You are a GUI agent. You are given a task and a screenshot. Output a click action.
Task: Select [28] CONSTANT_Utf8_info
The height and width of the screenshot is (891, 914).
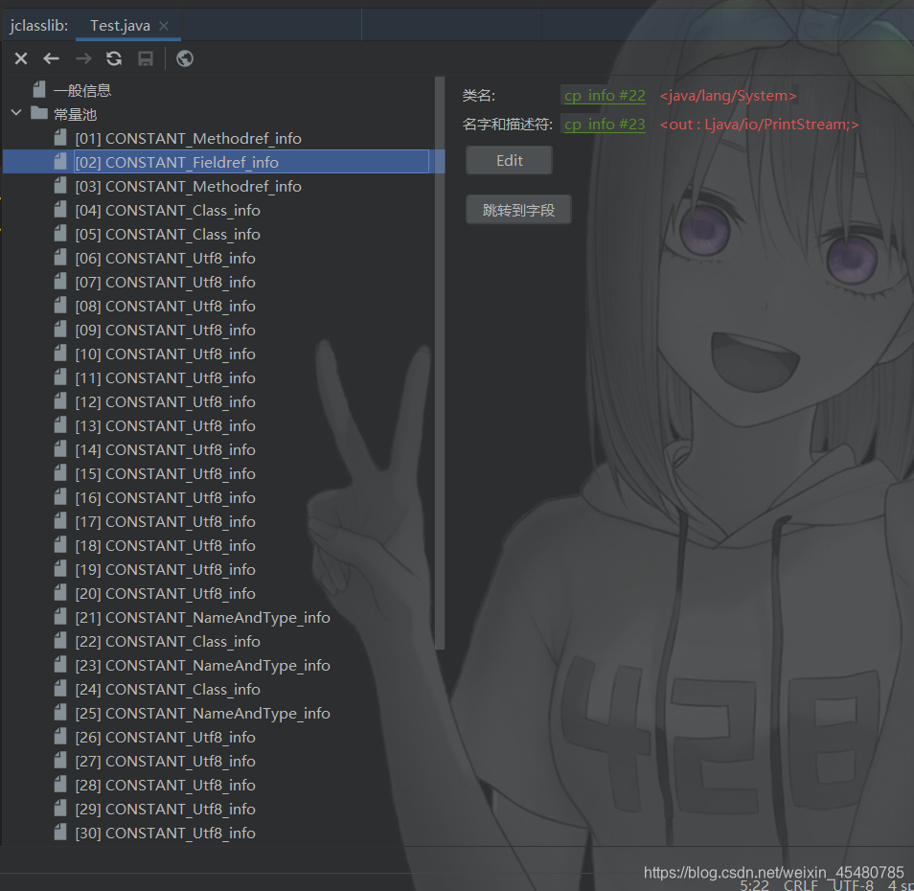pyautogui.click(x=166, y=785)
